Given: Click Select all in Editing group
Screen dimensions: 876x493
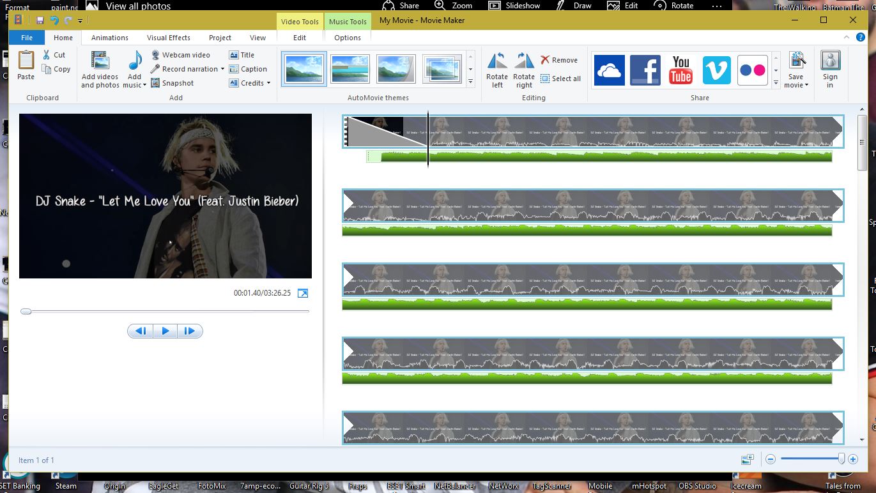Looking at the screenshot, I should tap(560, 79).
